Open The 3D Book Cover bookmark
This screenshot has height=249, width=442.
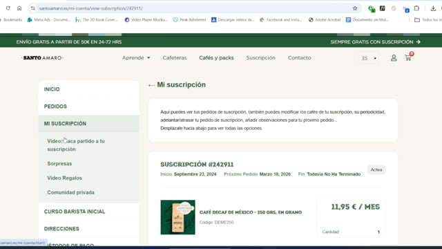tap(97, 20)
